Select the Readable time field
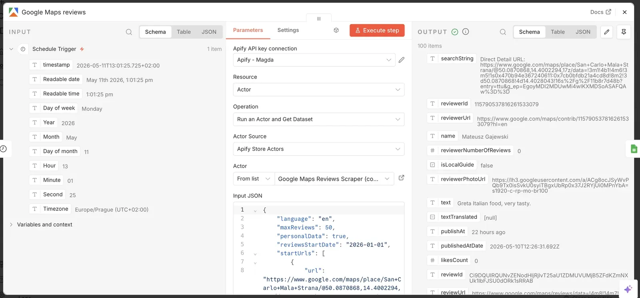 tap(56, 94)
